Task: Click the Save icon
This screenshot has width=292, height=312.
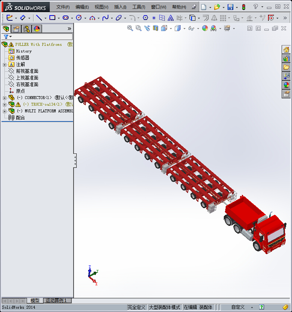Action: (230, 7)
